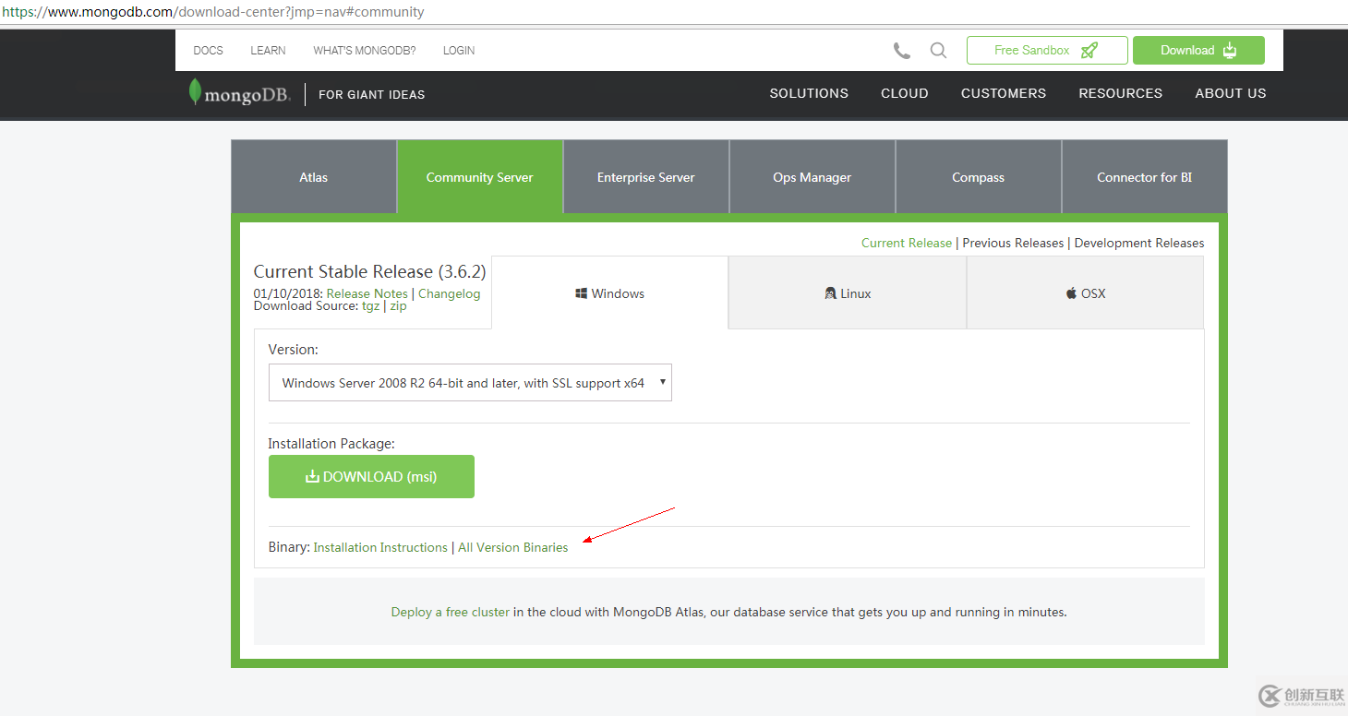Click the rocket icon on Free Sandbox

coord(1089,51)
